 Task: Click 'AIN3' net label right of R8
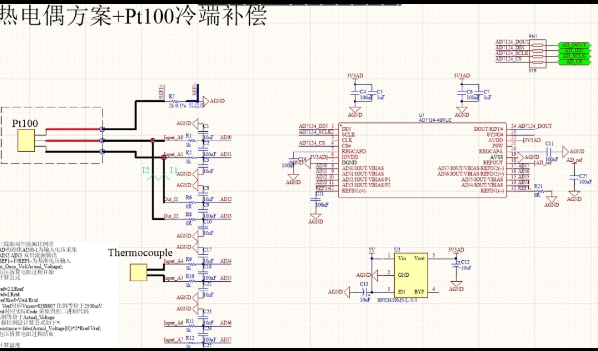(226, 216)
